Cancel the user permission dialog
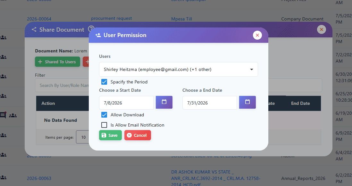Image resolution: width=352 pixels, height=186 pixels. coord(138,135)
